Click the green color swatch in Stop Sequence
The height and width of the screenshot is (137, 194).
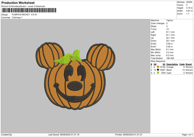point(157,73)
